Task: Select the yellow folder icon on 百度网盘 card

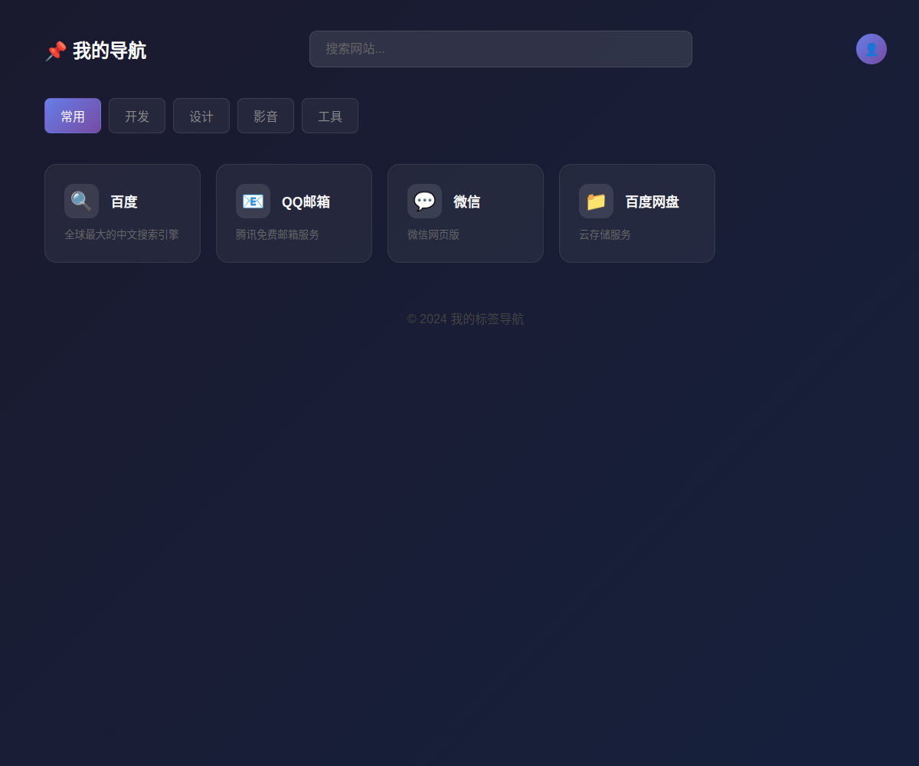Action: click(596, 200)
